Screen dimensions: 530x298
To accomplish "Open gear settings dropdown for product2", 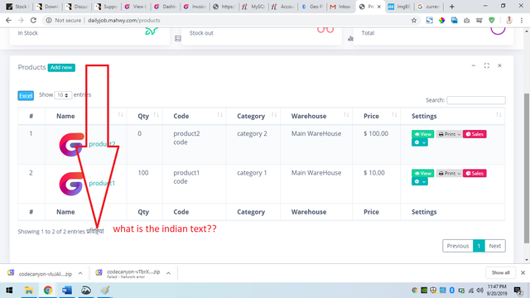I will (x=420, y=142).
